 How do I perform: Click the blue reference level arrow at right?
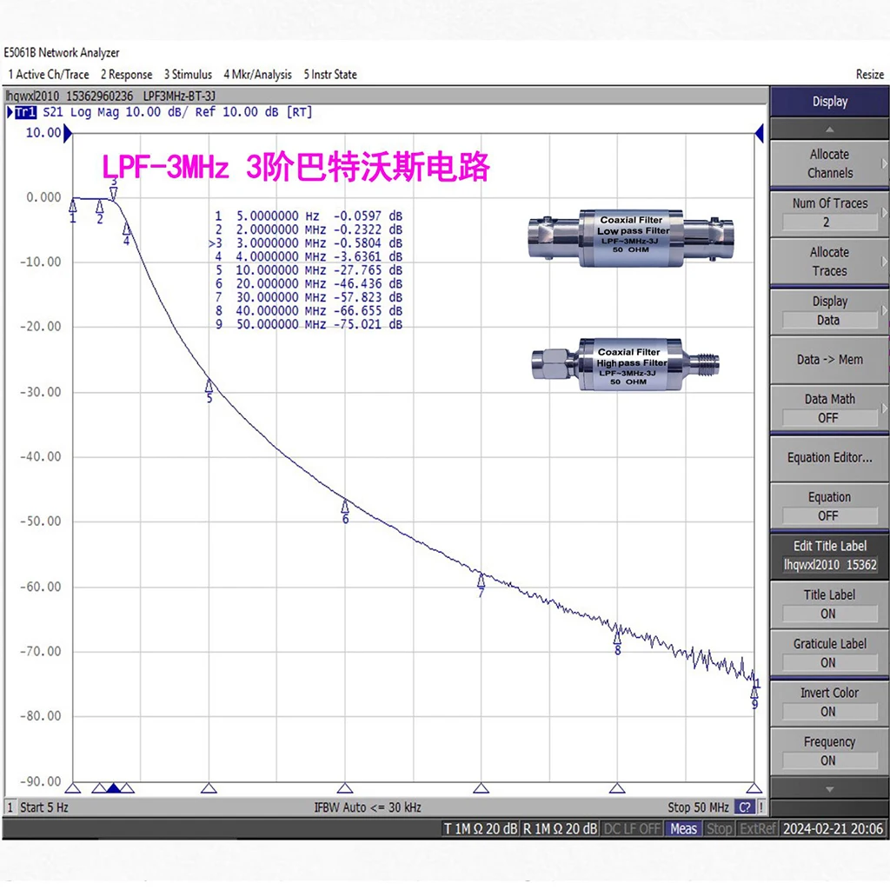pyautogui.click(x=759, y=133)
